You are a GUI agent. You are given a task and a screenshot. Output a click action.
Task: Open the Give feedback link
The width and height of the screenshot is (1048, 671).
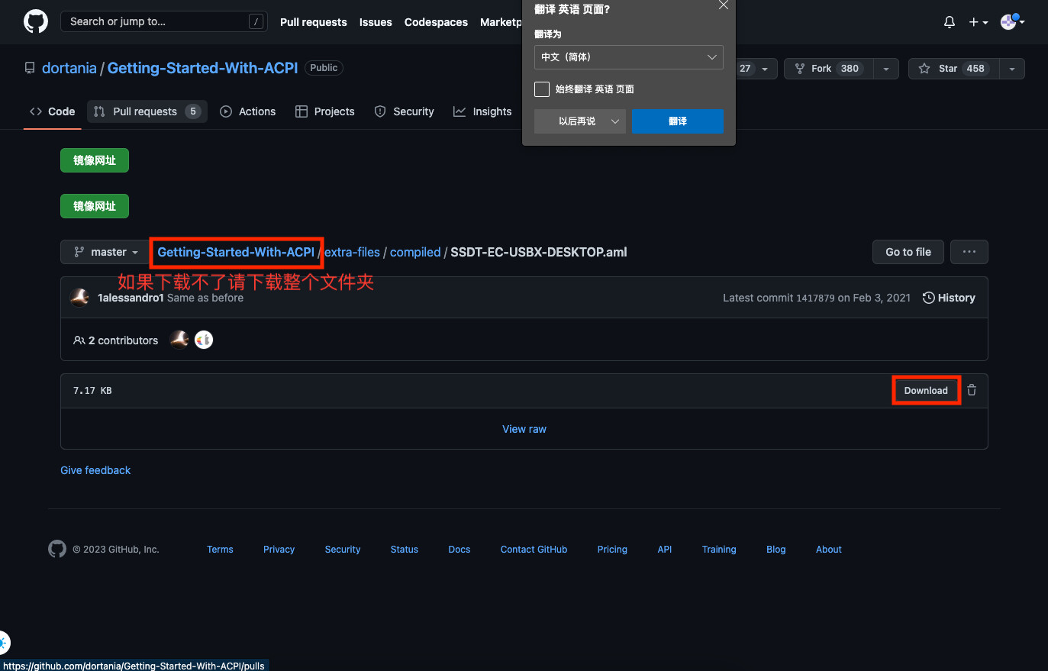point(95,470)
